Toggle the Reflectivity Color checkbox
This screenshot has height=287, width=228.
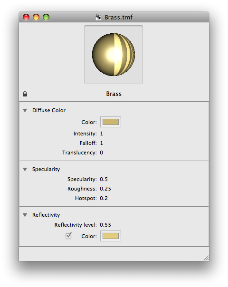click(68, 236)
